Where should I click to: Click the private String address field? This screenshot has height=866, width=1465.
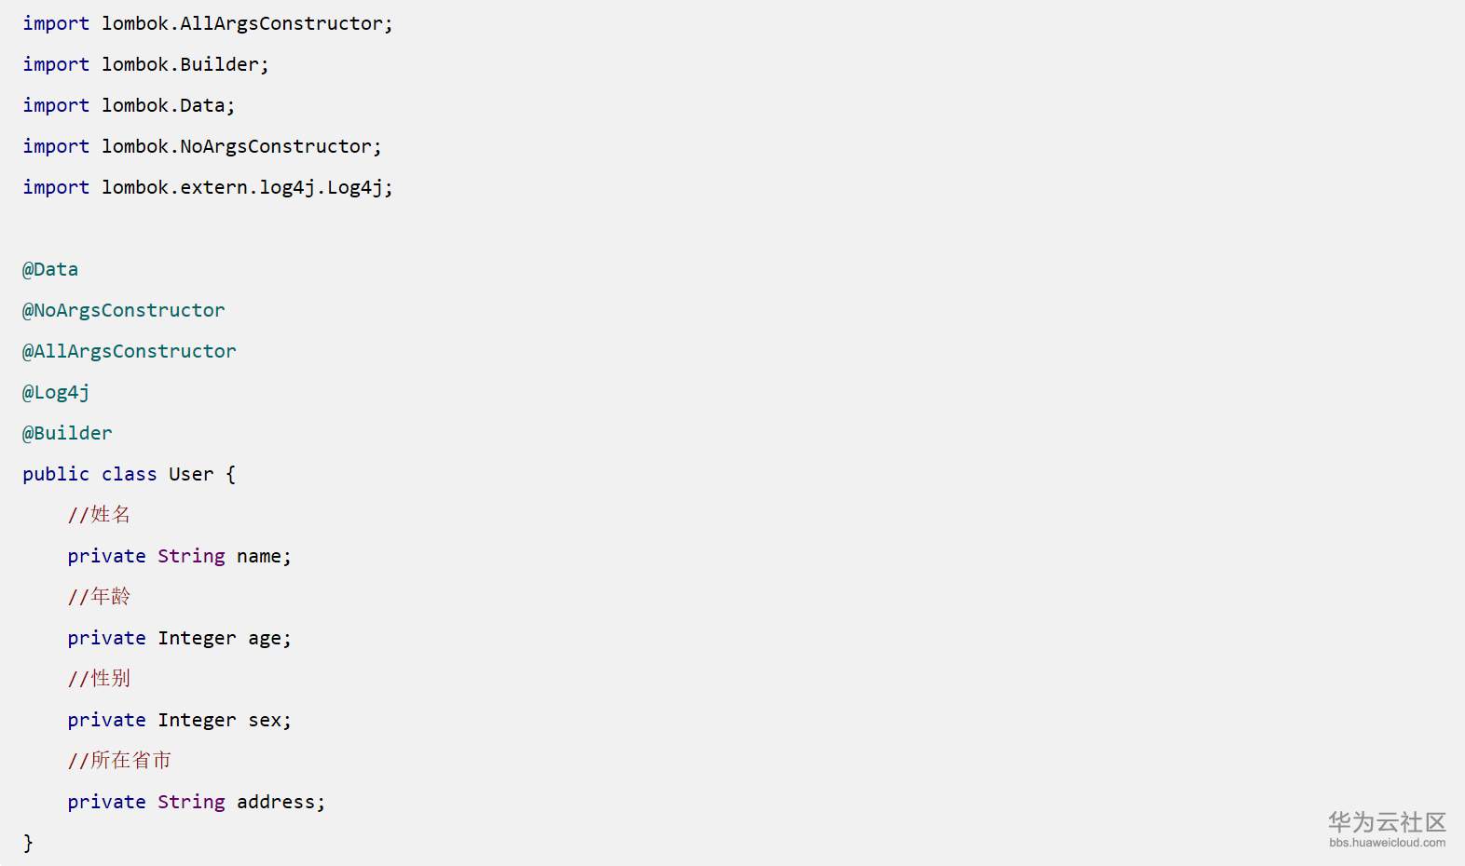point(196,803)
